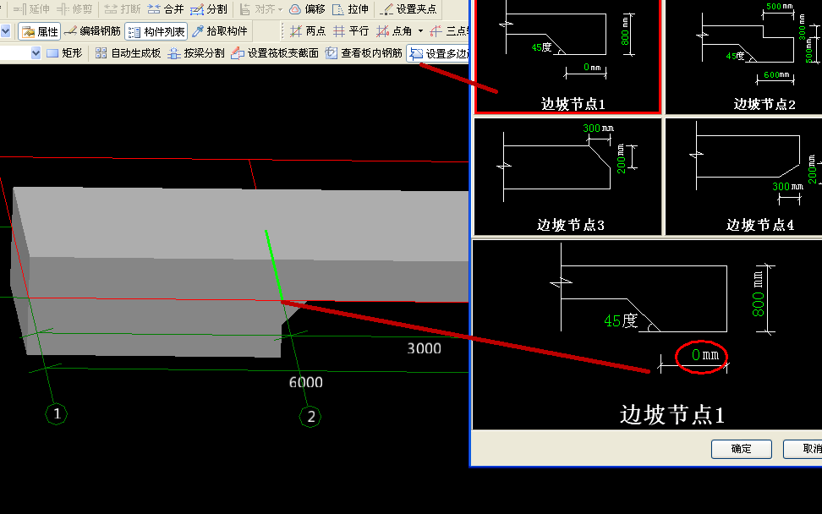Select the 点角 axis tool
The height and width of the screenshot is (514, 822).
394,31
